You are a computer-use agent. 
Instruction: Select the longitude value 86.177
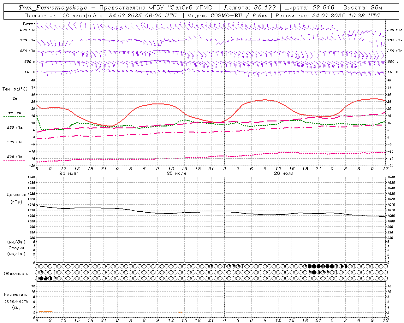[265, 8]
